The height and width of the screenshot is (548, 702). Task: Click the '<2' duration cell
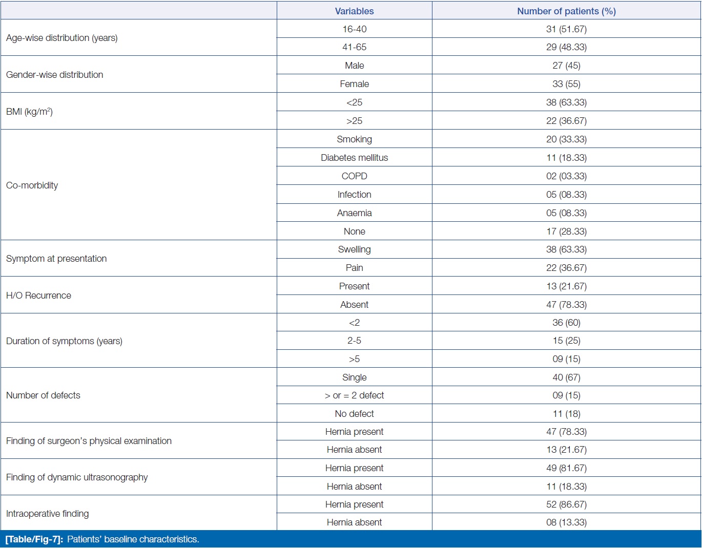[354, 323]
